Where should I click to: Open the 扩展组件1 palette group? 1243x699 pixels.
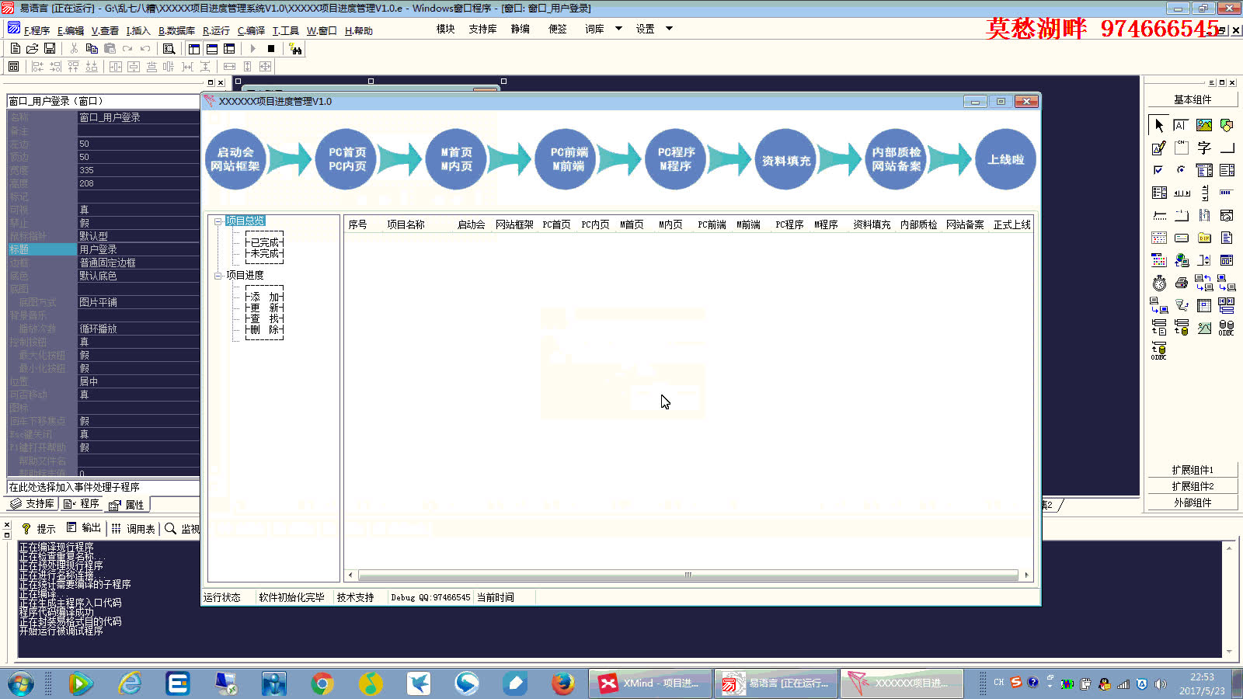click(1193, 470)
